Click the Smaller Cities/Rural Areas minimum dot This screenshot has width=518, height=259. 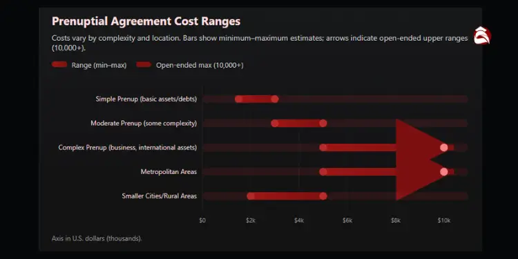251,196
